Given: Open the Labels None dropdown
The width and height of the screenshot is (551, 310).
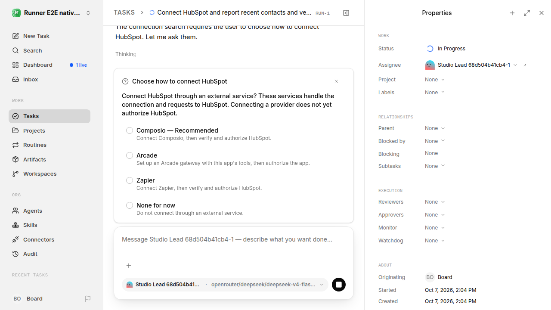Looking at the screenshot, I should [x=435, y=93].
